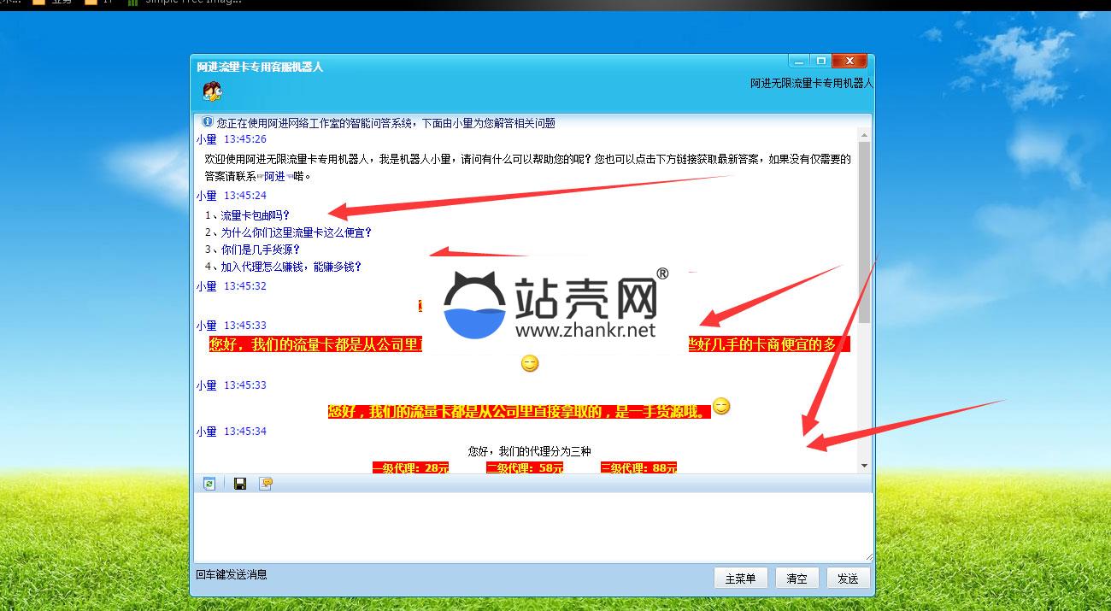
Task: Click the floppy disk save icon
Action: point(240,484)
